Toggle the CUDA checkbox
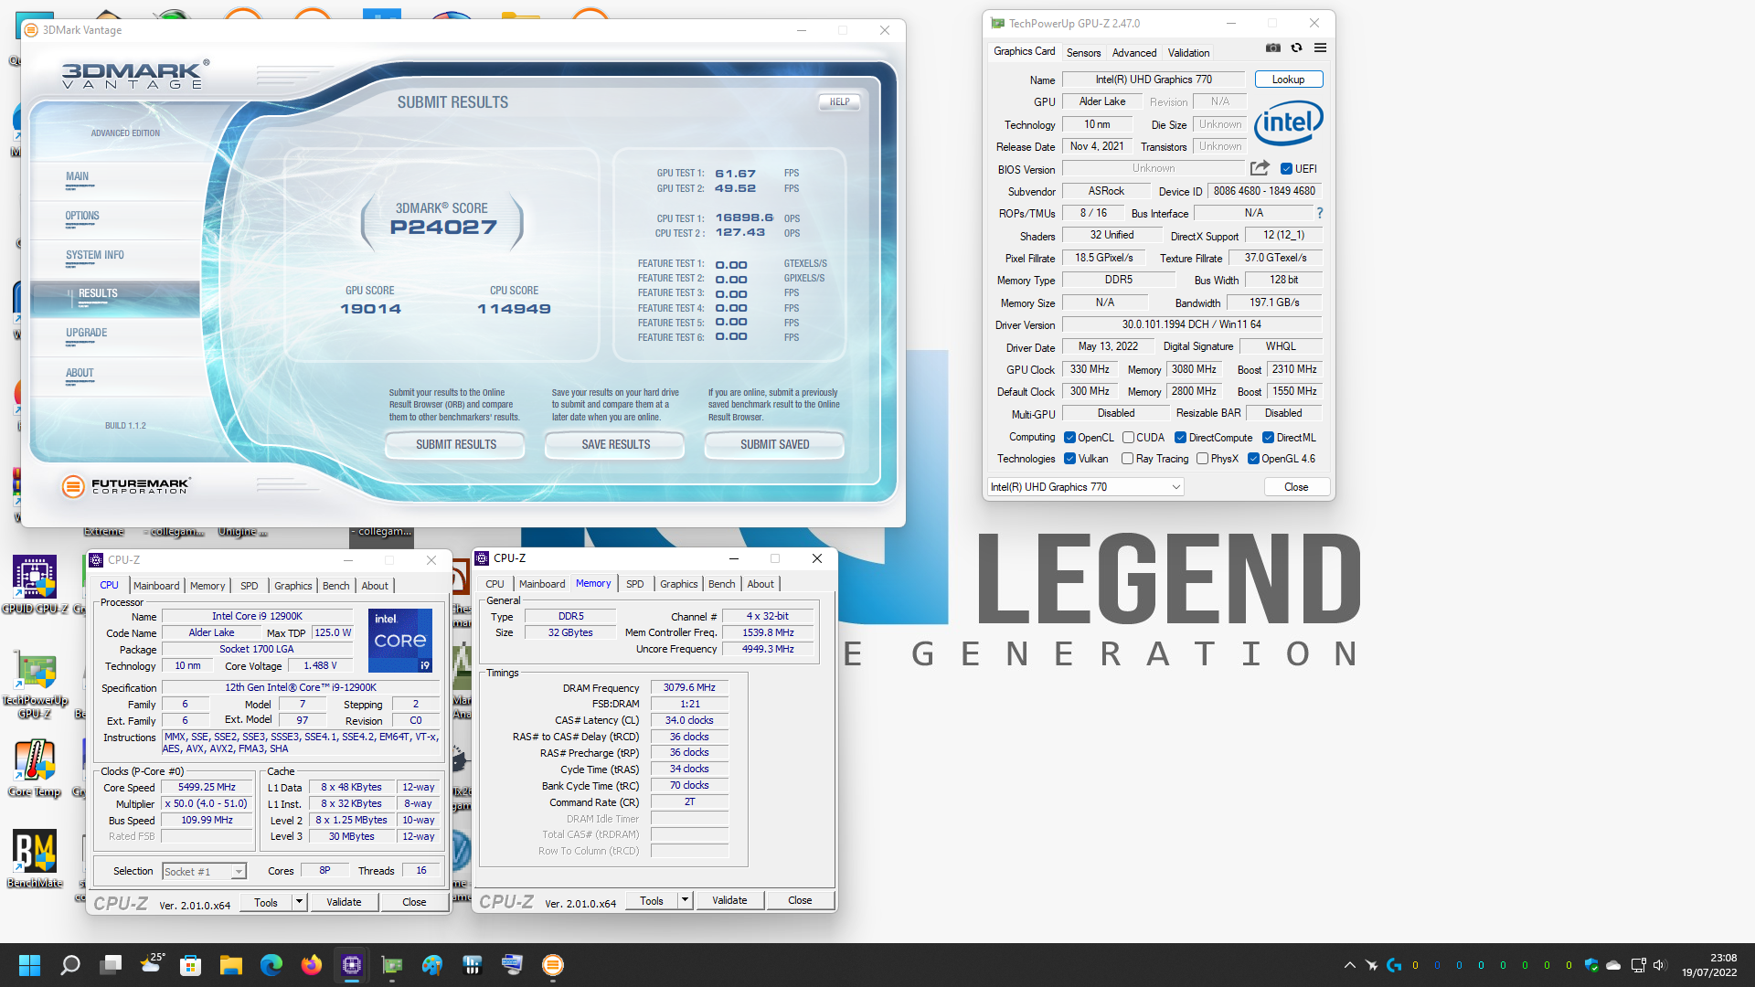This screenshot has width=1755, height=987. click(x=1128, y=438)
